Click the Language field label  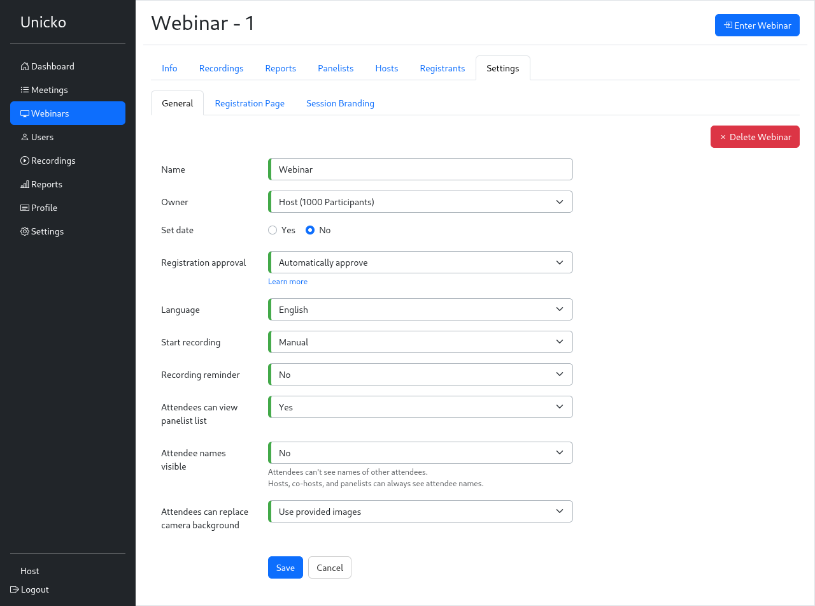pyautogui.click(x=181, y=310)
